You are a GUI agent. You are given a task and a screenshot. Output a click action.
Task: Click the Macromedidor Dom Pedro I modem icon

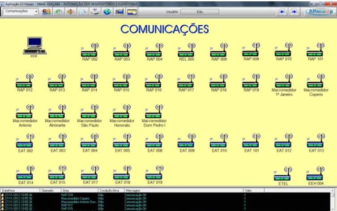coord(155,112)
